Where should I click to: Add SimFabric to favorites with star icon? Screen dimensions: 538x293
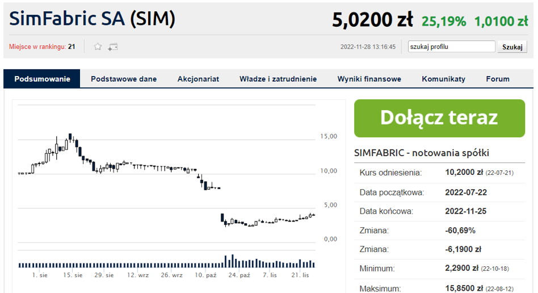click(x=98, y=47)
